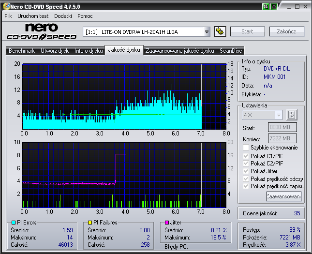Click the drive options icon next to Start

click(x=220, y=31)
